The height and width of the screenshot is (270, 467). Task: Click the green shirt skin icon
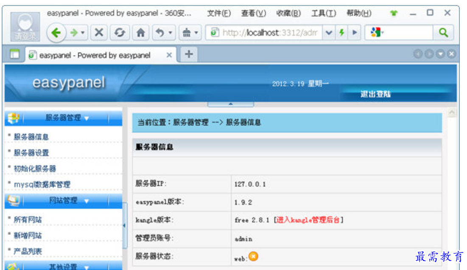tap(394, 14)
